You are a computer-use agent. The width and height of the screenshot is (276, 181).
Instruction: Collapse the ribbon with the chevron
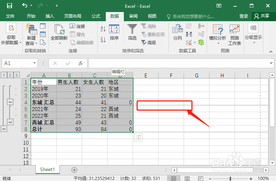point(271,52)
